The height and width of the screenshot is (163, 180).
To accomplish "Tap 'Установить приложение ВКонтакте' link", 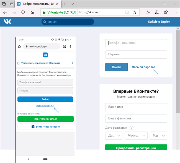I will click(x=41, y=63).
